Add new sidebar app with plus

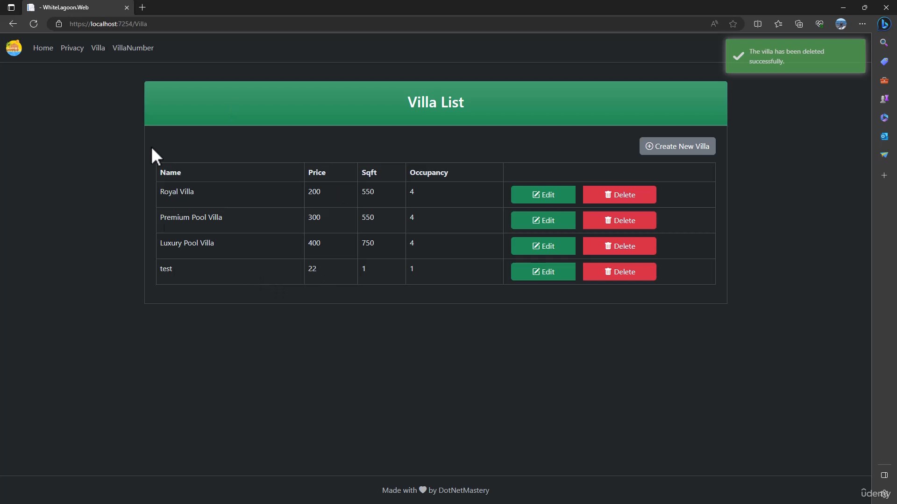[884, 175]
